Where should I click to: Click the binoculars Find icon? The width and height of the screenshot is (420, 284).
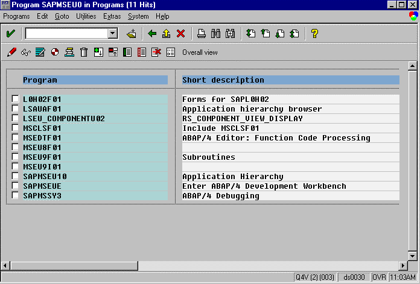(x=215, y=33)
